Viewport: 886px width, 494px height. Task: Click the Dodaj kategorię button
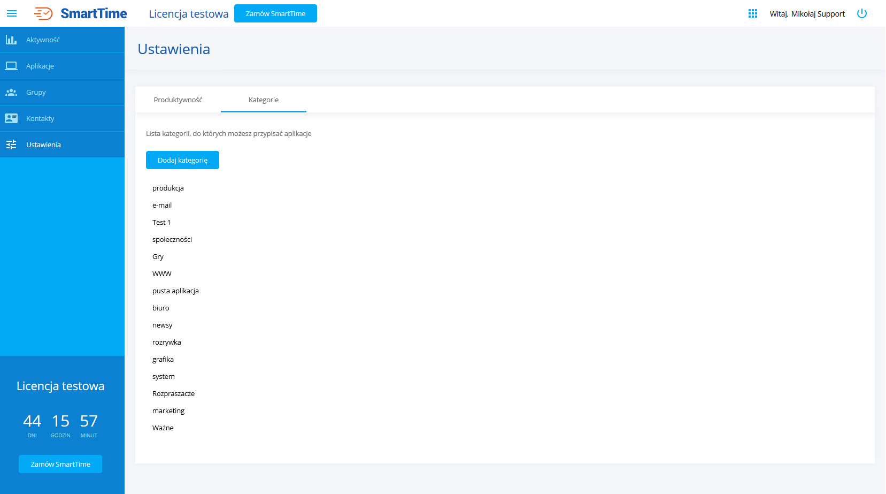click(x=182, y=159)
